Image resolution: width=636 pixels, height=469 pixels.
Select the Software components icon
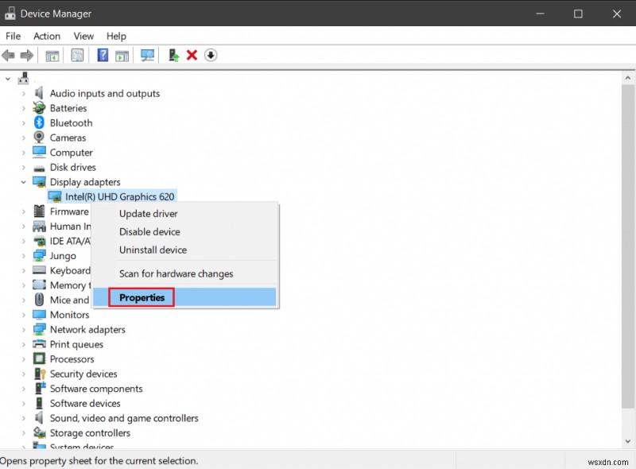point(40,388)
